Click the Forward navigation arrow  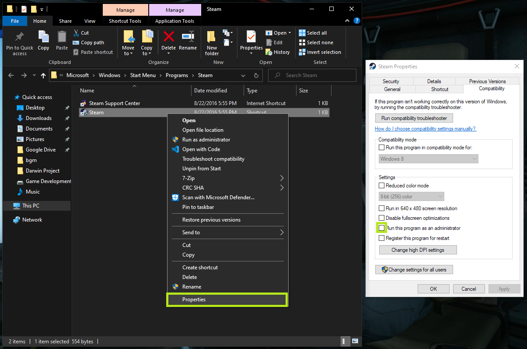24,75
